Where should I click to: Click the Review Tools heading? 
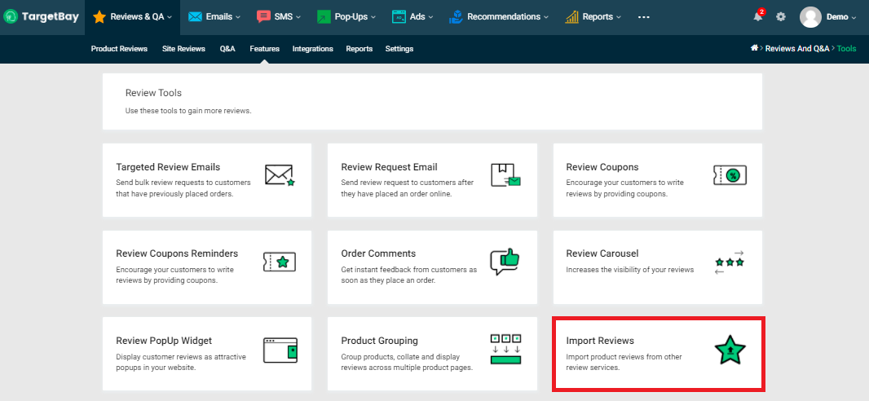tap(153, 92)
